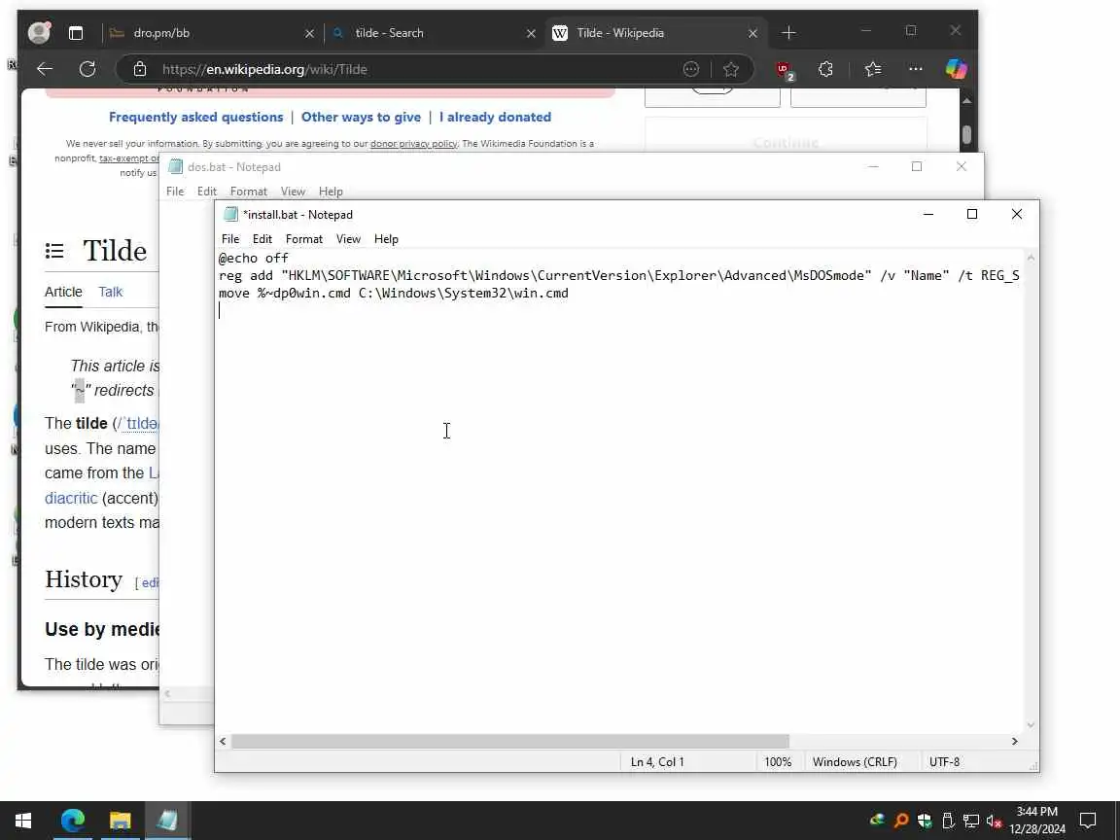Click left scroll arrow in install.bat

(223, 742)
